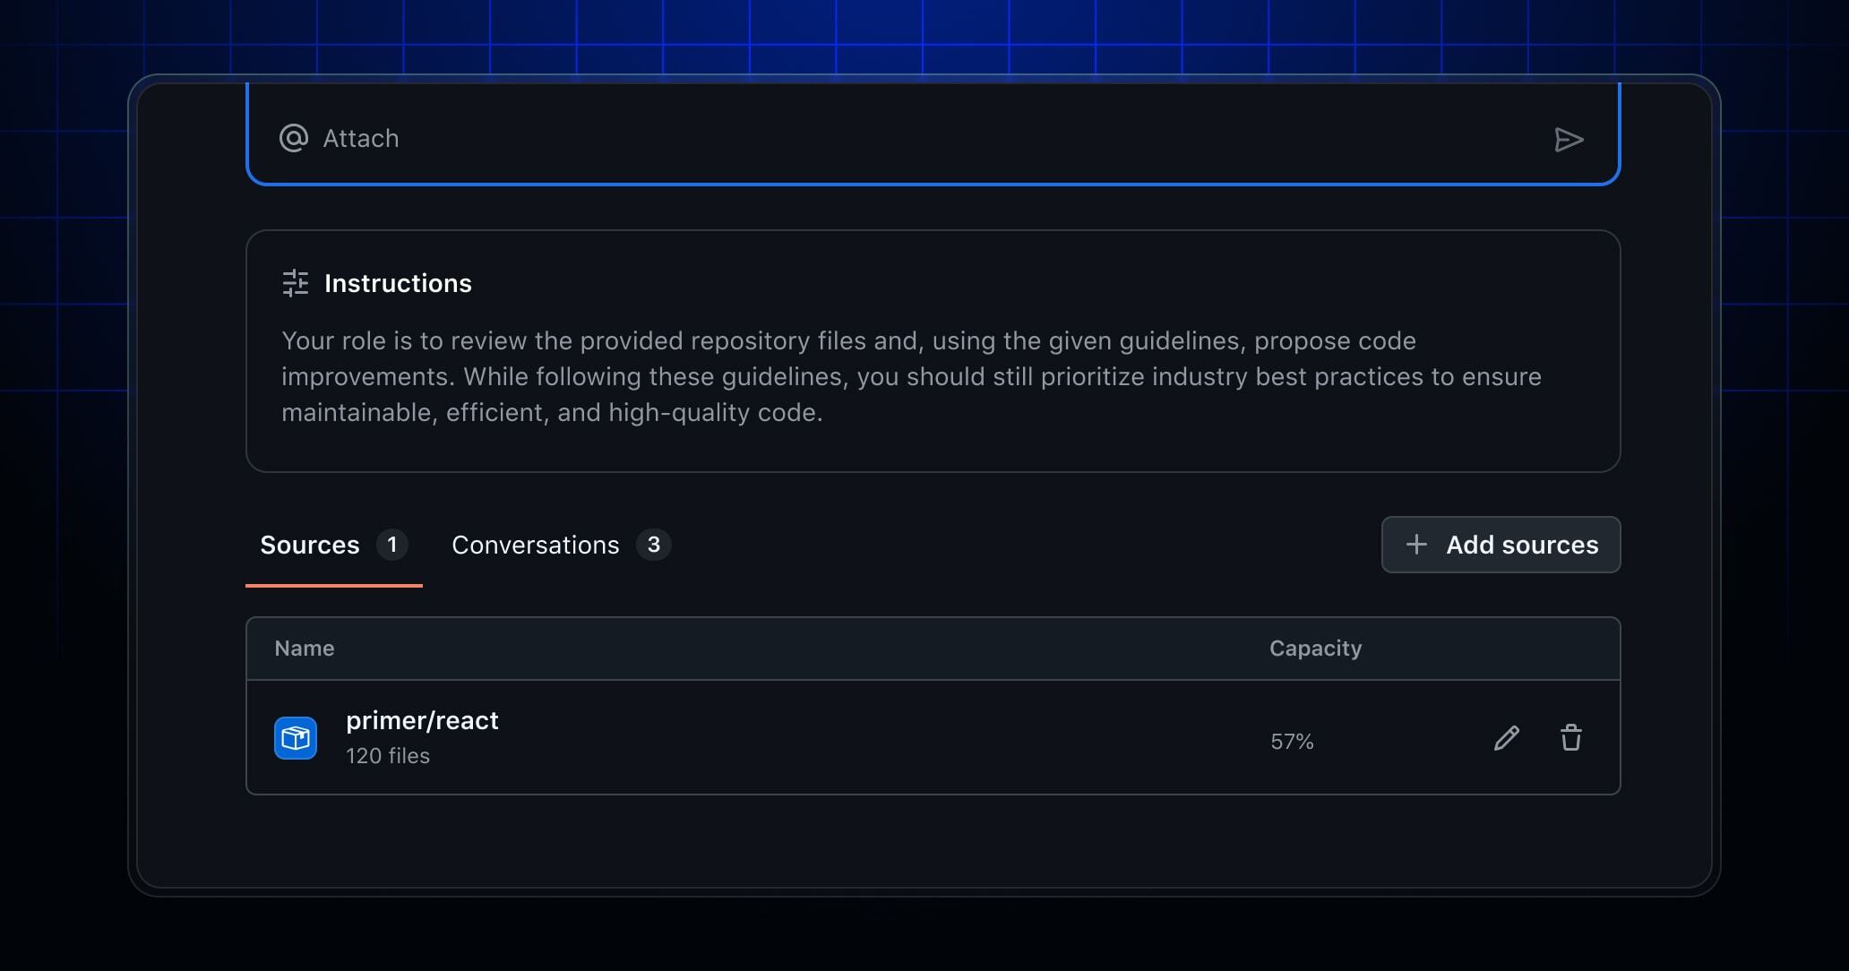
Task: Delete the primer/react source with trash icon
Action: pos(1571,738)
